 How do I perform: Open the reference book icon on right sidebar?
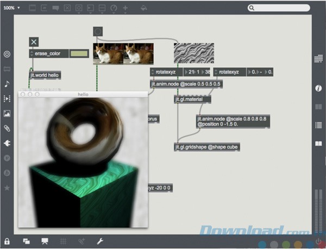point(318,143)
